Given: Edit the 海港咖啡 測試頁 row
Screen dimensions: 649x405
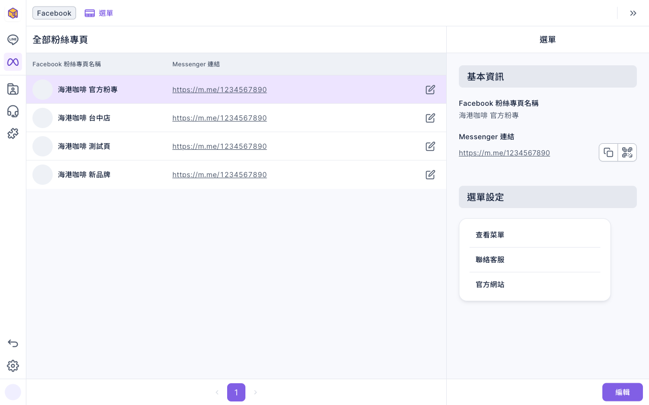Looking at the screenshot, I should pyautogui.click(x=430, y=146).
